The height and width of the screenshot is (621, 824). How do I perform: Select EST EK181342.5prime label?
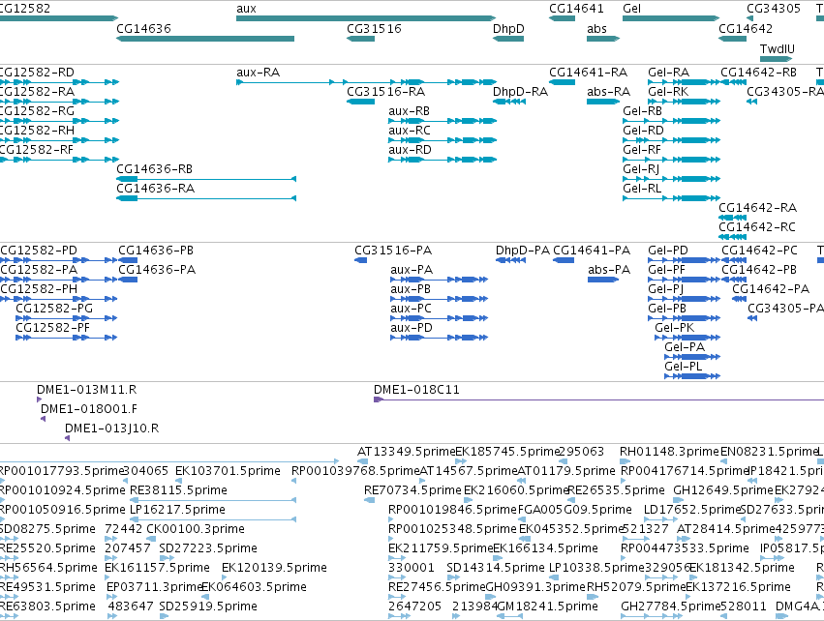(742, 568)
